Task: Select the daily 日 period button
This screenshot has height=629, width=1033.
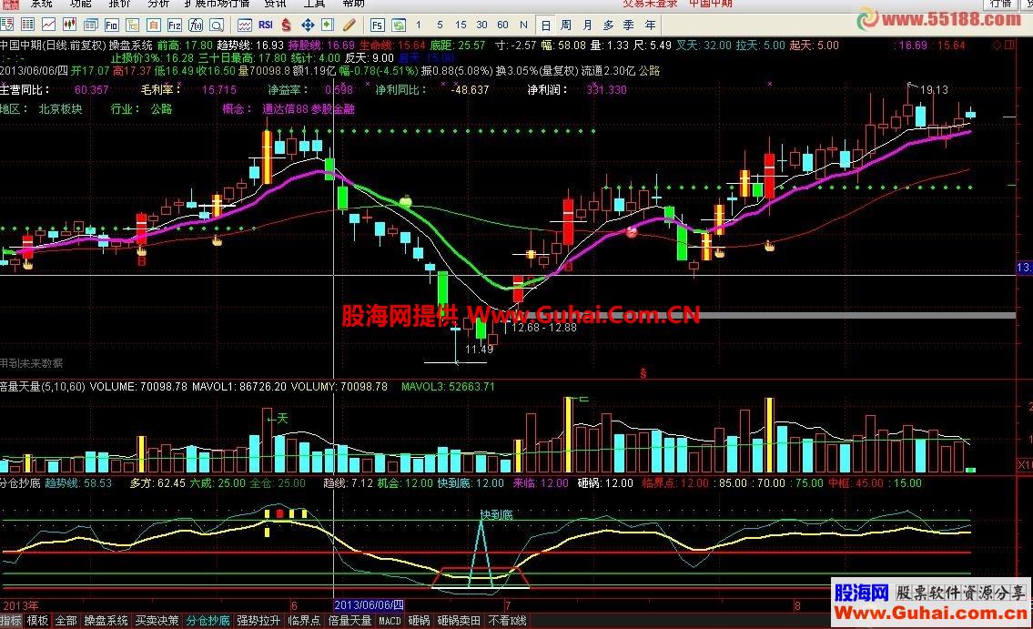Action: pos(545,25)
